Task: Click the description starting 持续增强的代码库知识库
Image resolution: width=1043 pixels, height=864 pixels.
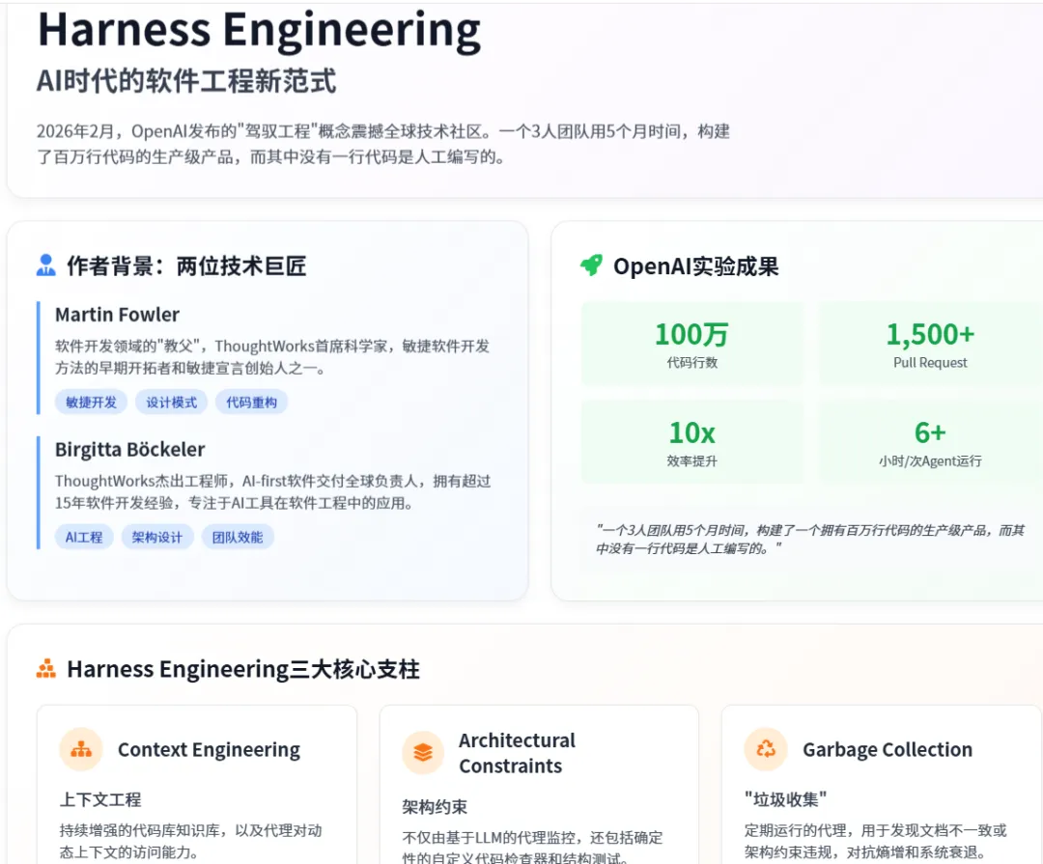Action: click(191, 842)
